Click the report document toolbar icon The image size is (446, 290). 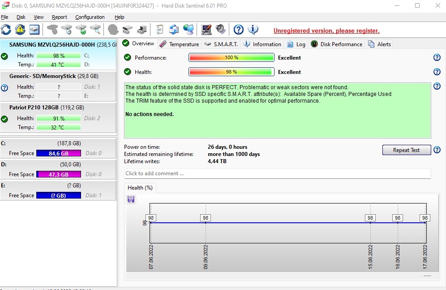point(159,30)
